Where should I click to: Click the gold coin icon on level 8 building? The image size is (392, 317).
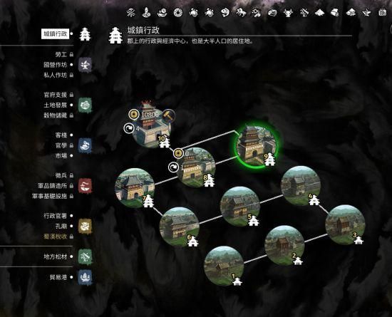pyautogui.click(x=178, y=153)
